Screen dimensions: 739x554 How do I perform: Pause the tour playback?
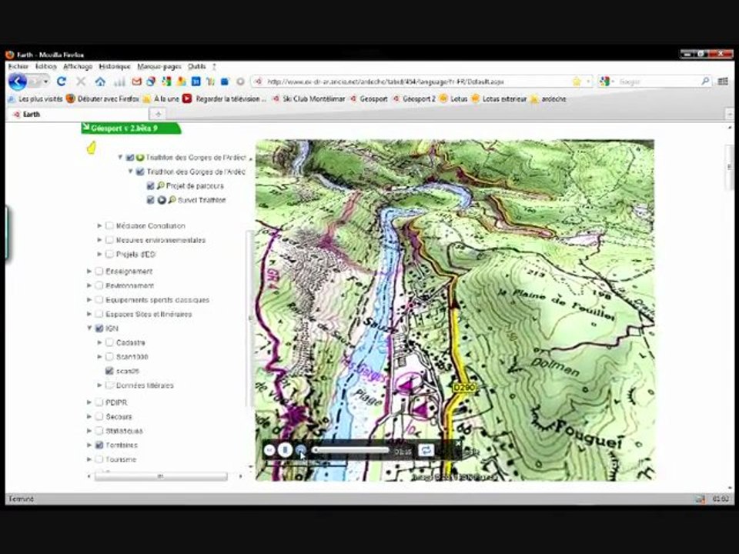[x=285, y=450]
